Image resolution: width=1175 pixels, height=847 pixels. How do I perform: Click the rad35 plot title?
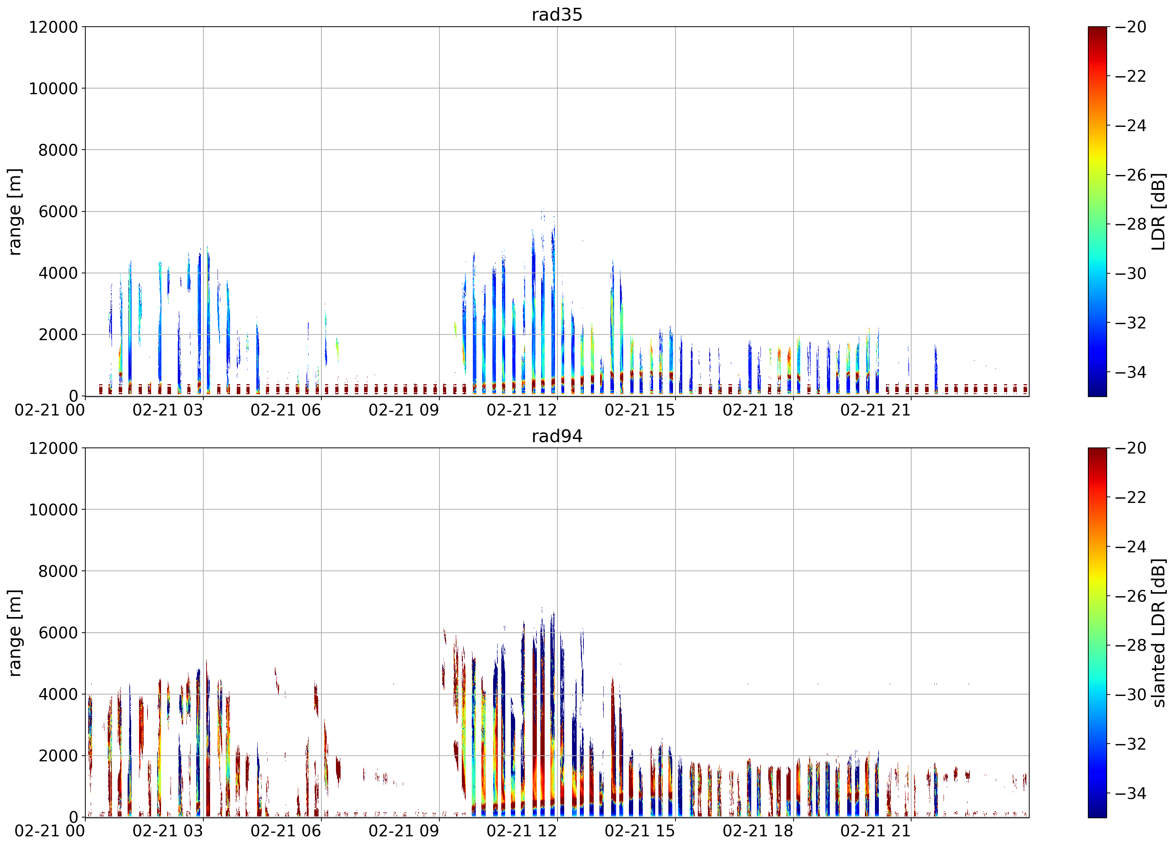pyautogui.click(x=557, y=15)
